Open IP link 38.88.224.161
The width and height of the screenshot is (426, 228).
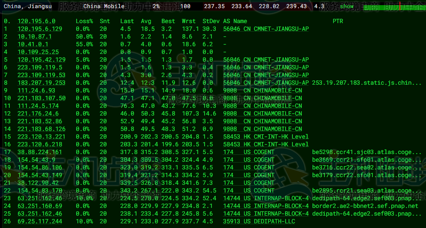pyautogui.click(x=40, y=152)
